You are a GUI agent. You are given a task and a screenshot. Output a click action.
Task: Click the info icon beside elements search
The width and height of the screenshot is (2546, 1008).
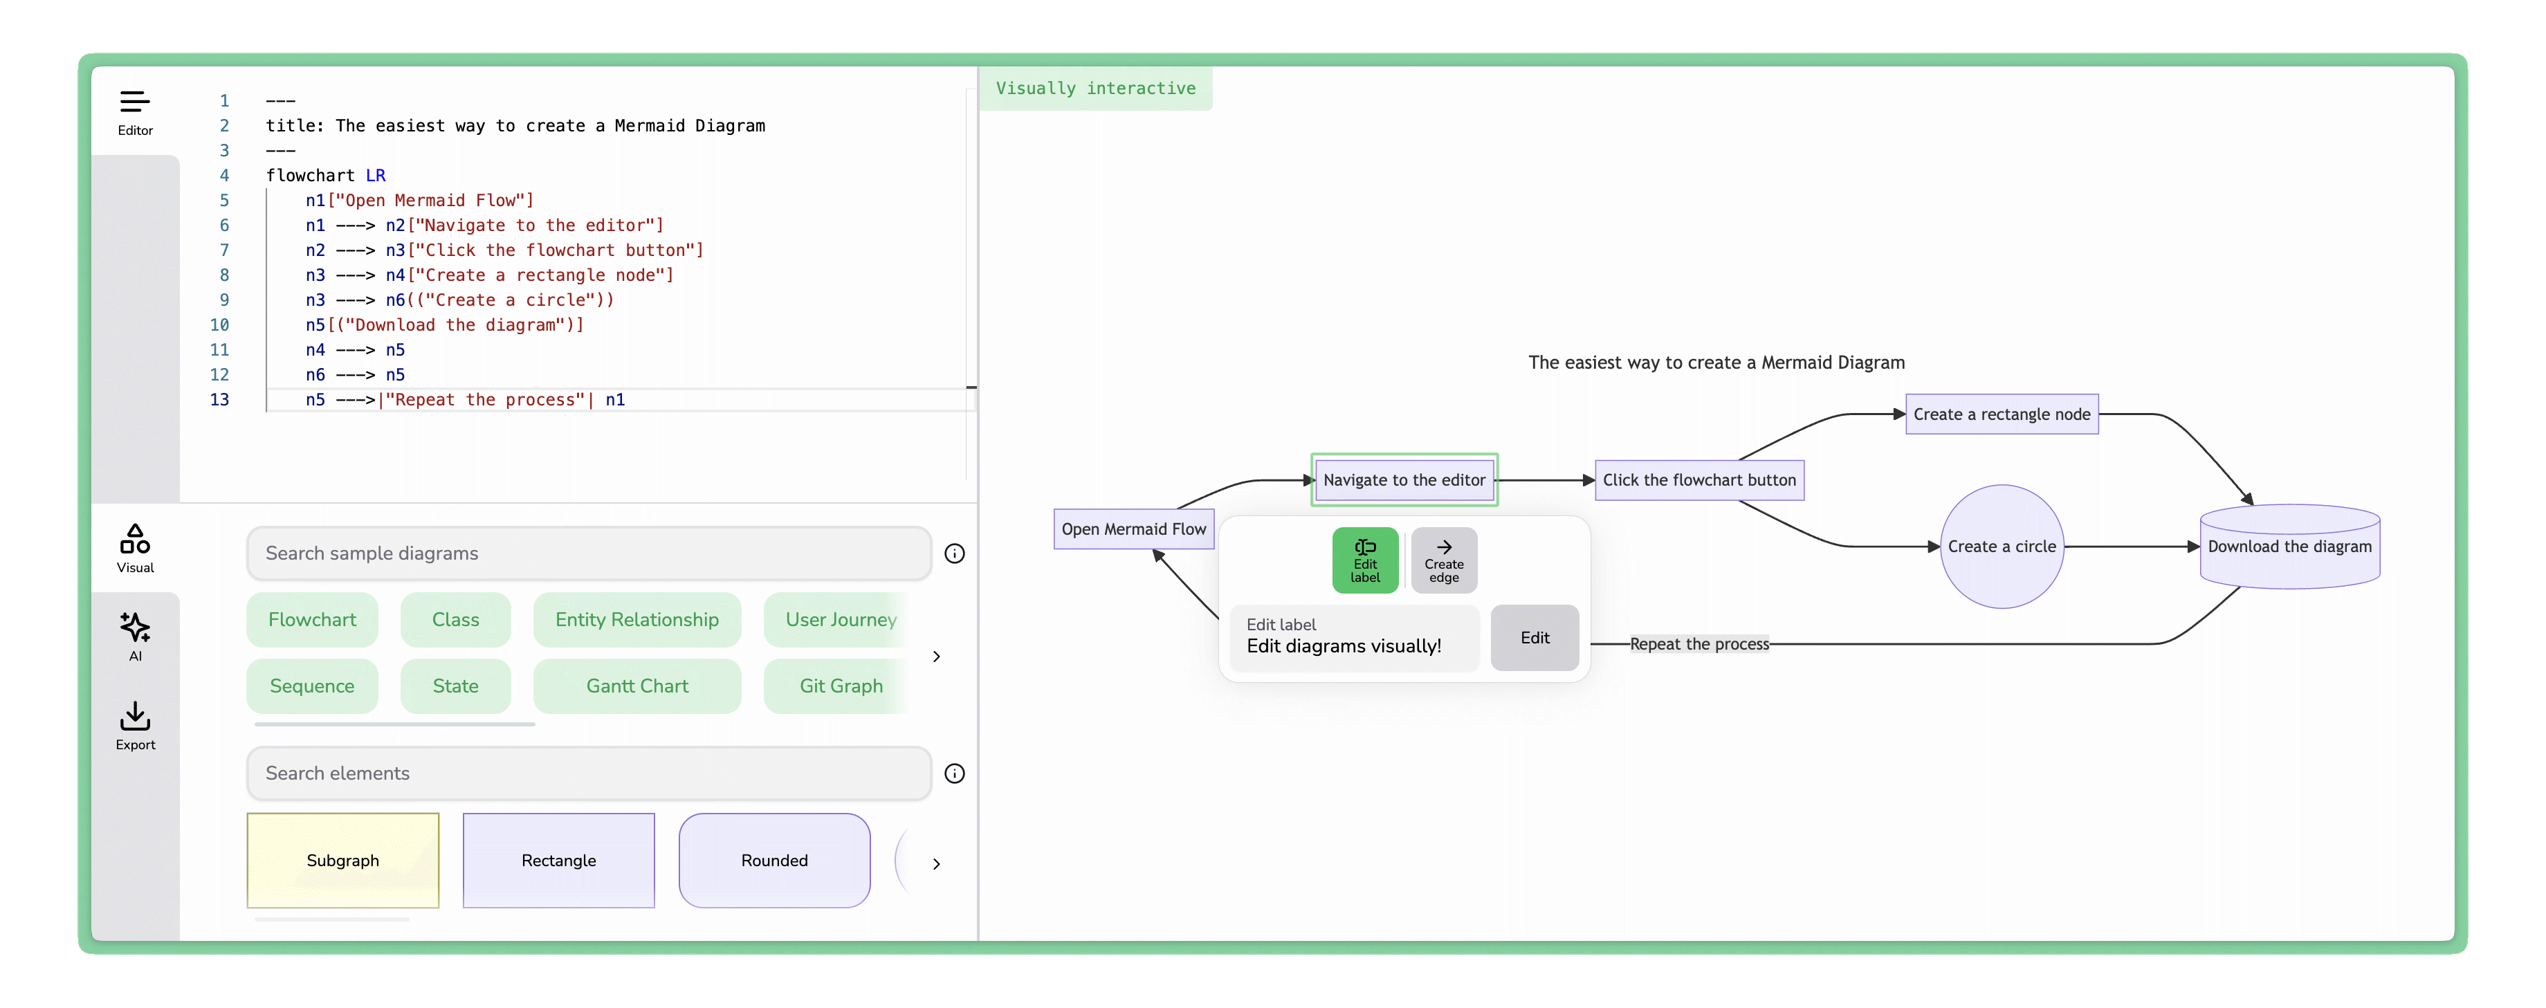(x=955, y=773)
